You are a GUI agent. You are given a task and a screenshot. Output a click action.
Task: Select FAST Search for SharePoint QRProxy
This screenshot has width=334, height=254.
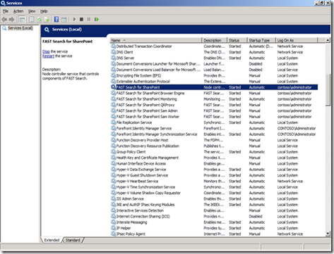pyautogui.click(x=214, y=105)
